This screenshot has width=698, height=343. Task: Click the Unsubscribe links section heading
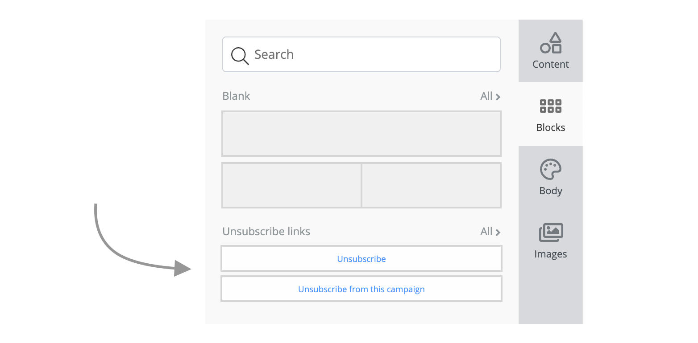[266, 231]
